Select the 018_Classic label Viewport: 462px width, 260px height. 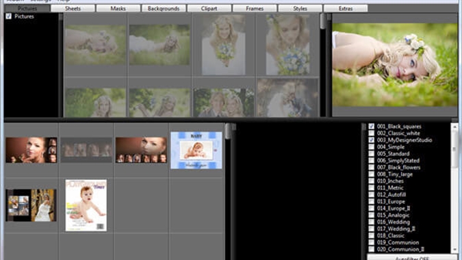391,235
